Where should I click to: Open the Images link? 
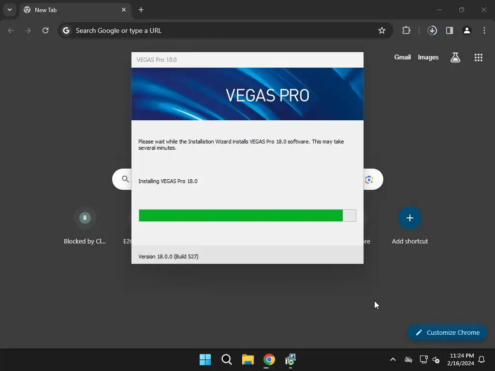428,57
